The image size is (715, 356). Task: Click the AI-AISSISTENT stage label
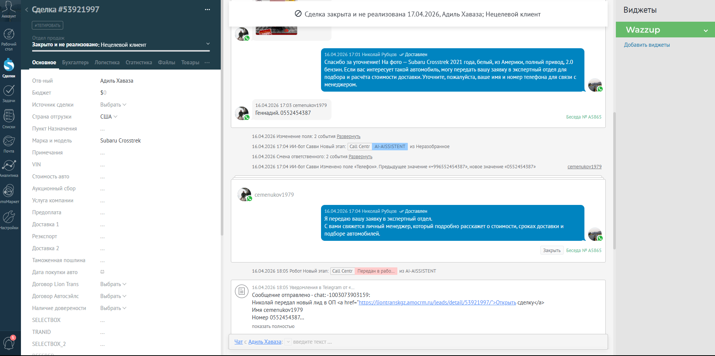pos(390,147)
